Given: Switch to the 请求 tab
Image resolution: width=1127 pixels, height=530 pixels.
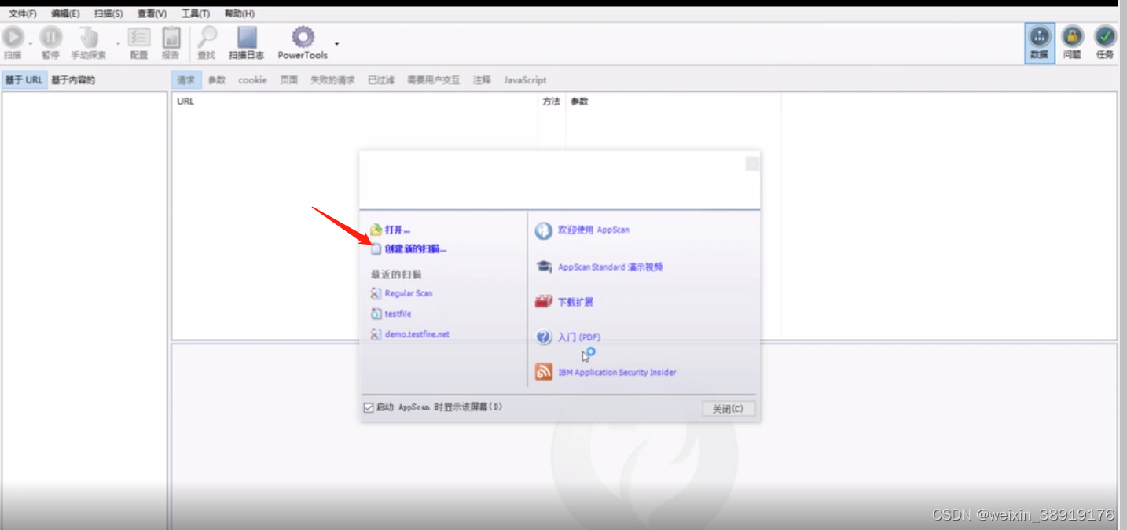Looking at the screenshot, I should click(x=186, y=80).
